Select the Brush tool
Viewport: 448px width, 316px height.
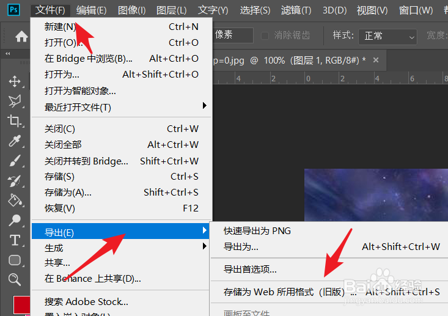click(15, 161)
